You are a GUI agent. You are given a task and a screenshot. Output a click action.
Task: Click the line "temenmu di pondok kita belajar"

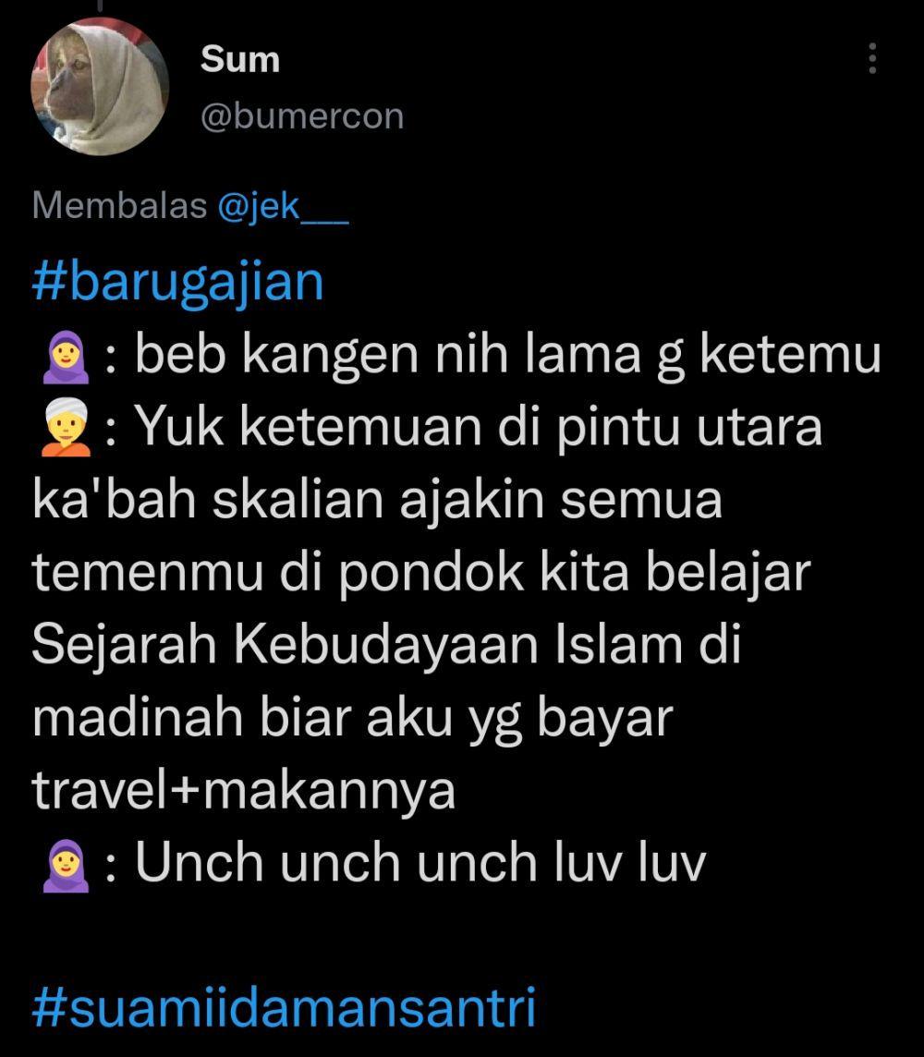click(421, 574)
